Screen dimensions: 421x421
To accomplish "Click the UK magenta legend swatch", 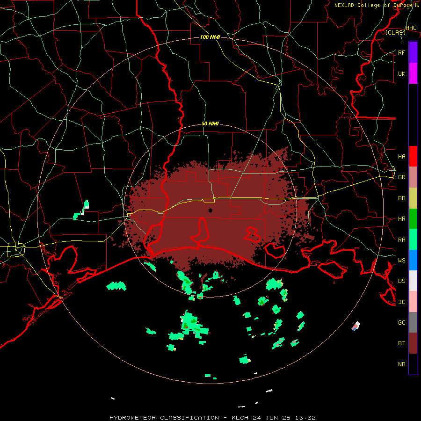I will tap(413, 73).
